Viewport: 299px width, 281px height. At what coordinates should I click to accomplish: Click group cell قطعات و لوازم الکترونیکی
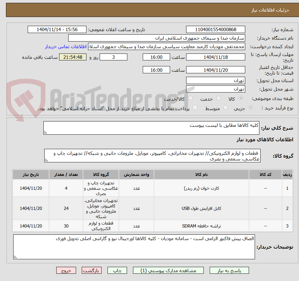click(x=101, y=226)
